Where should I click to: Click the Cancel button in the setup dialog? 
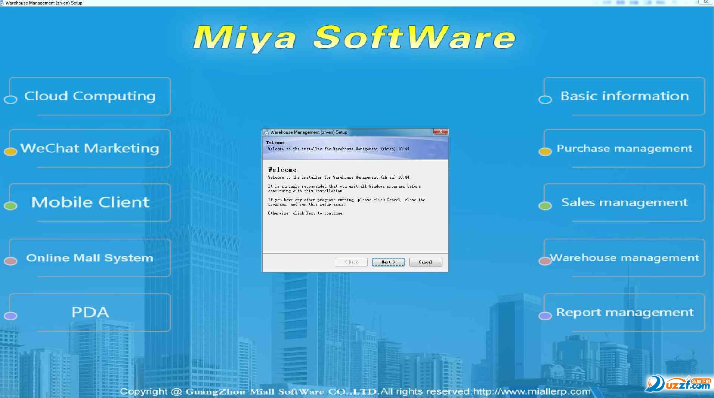(426, 262)
